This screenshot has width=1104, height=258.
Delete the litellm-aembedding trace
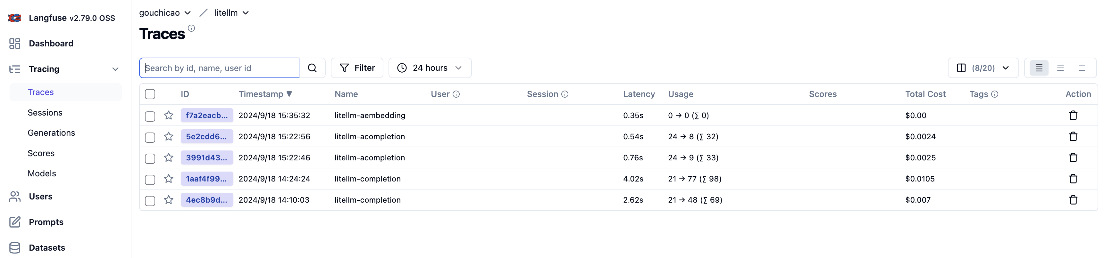tap(1073, 116)
